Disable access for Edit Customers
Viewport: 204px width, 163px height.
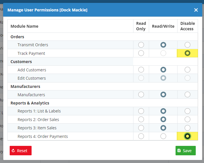pos(187,78)
